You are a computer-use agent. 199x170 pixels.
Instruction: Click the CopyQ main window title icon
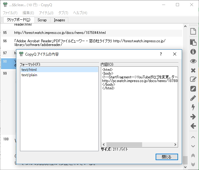pos(5,5)
